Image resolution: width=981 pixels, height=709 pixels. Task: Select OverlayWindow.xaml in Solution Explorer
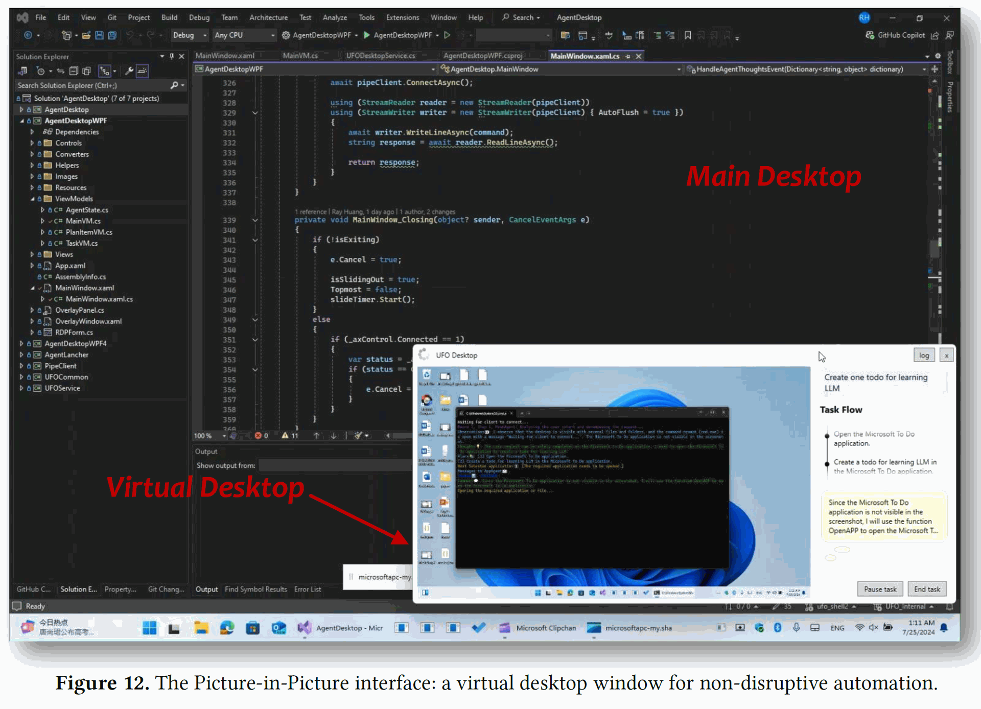tap(88, 321)
